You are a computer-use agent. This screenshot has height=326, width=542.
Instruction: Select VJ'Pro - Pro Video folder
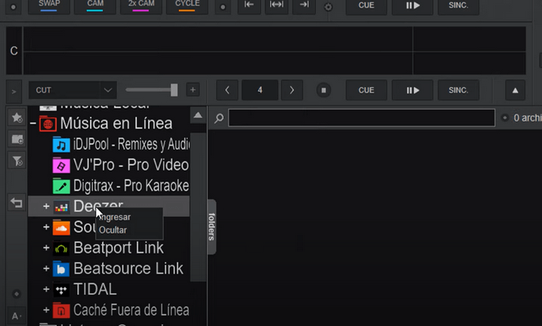click(x=121, y=165)
